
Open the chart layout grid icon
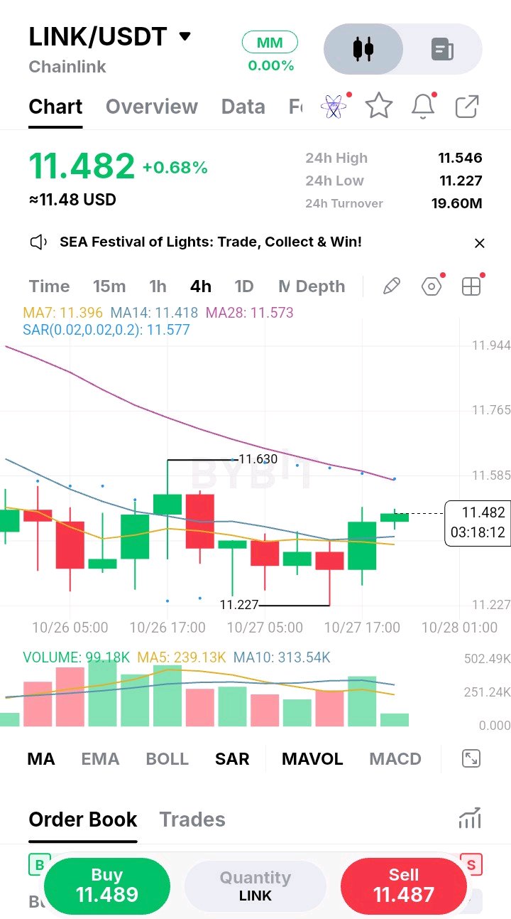pos(471,286)
